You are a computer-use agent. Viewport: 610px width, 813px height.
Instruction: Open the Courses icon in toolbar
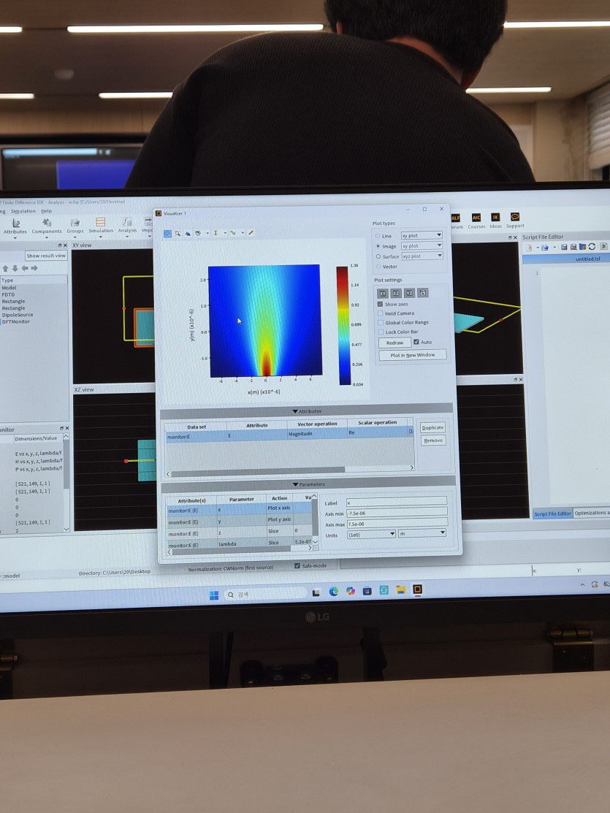[476, 221]
